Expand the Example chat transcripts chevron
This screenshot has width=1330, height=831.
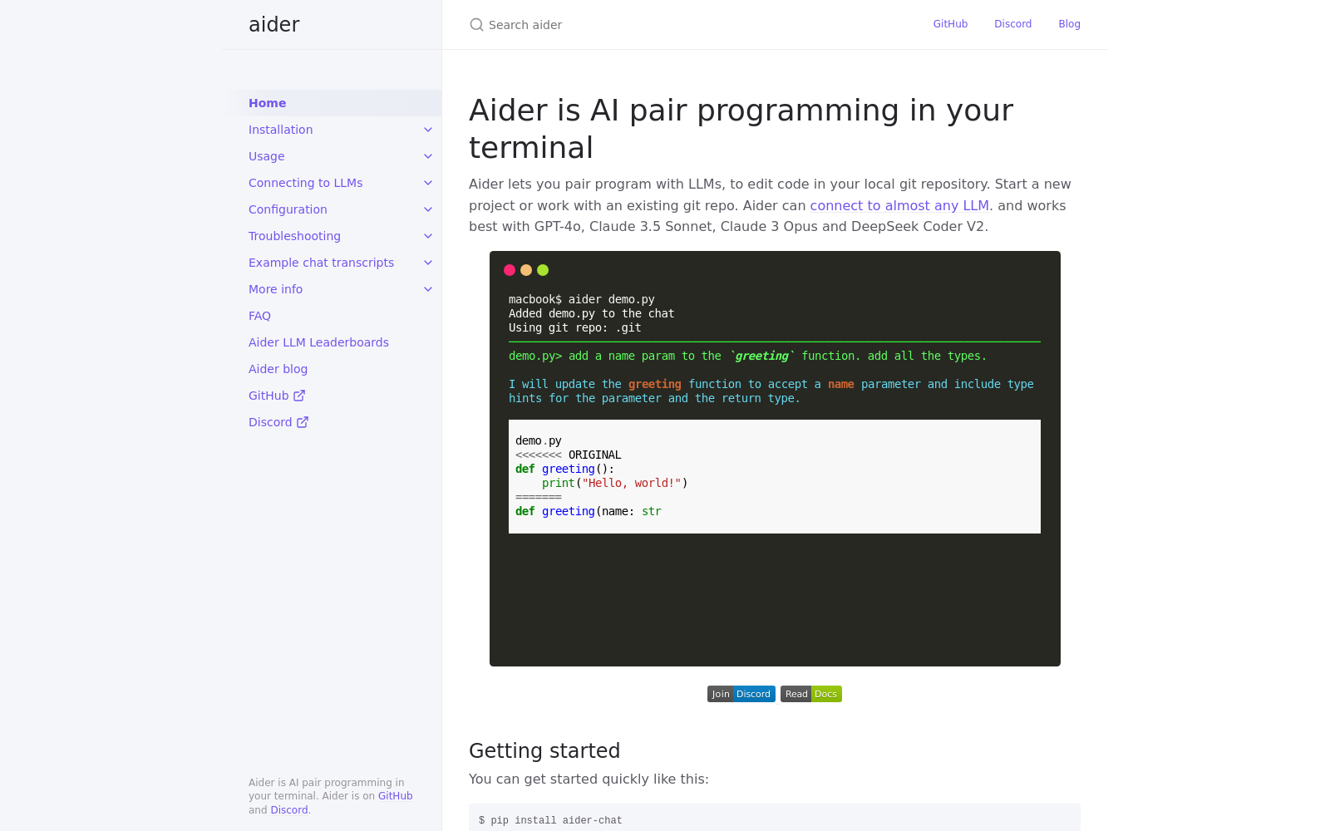pos(428,263)
